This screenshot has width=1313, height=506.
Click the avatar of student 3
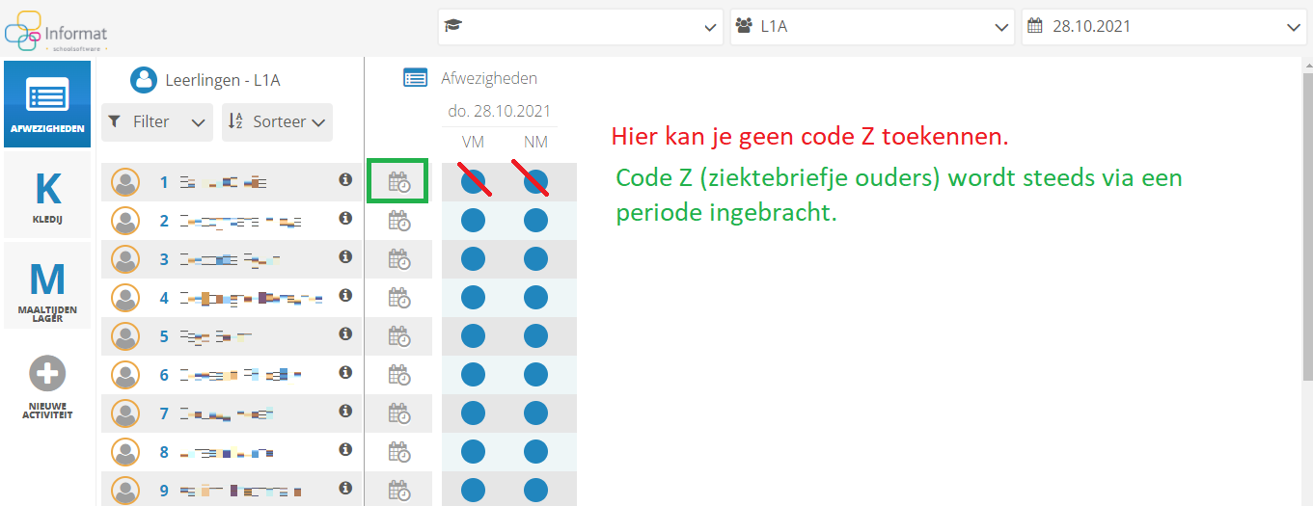click(125, 259)
